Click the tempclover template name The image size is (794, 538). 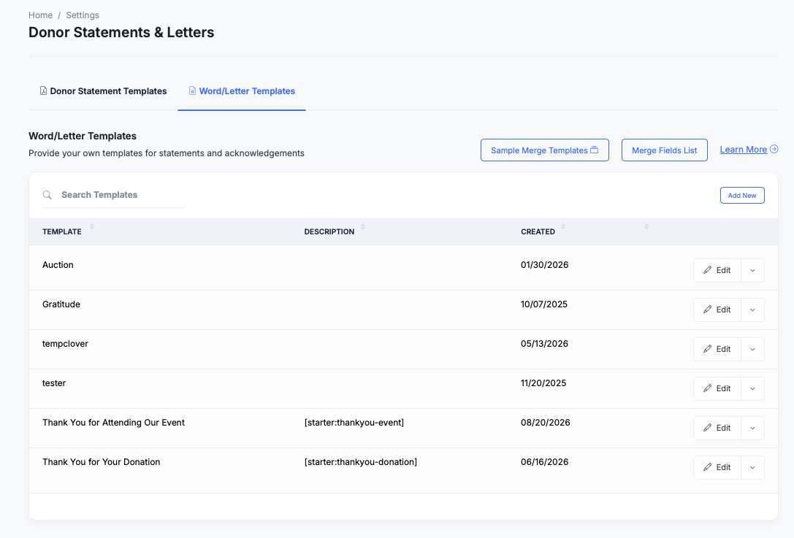tap(65, 344)
